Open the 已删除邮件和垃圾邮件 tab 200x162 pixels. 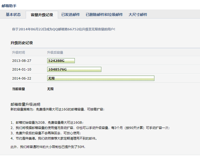(104, 15)
